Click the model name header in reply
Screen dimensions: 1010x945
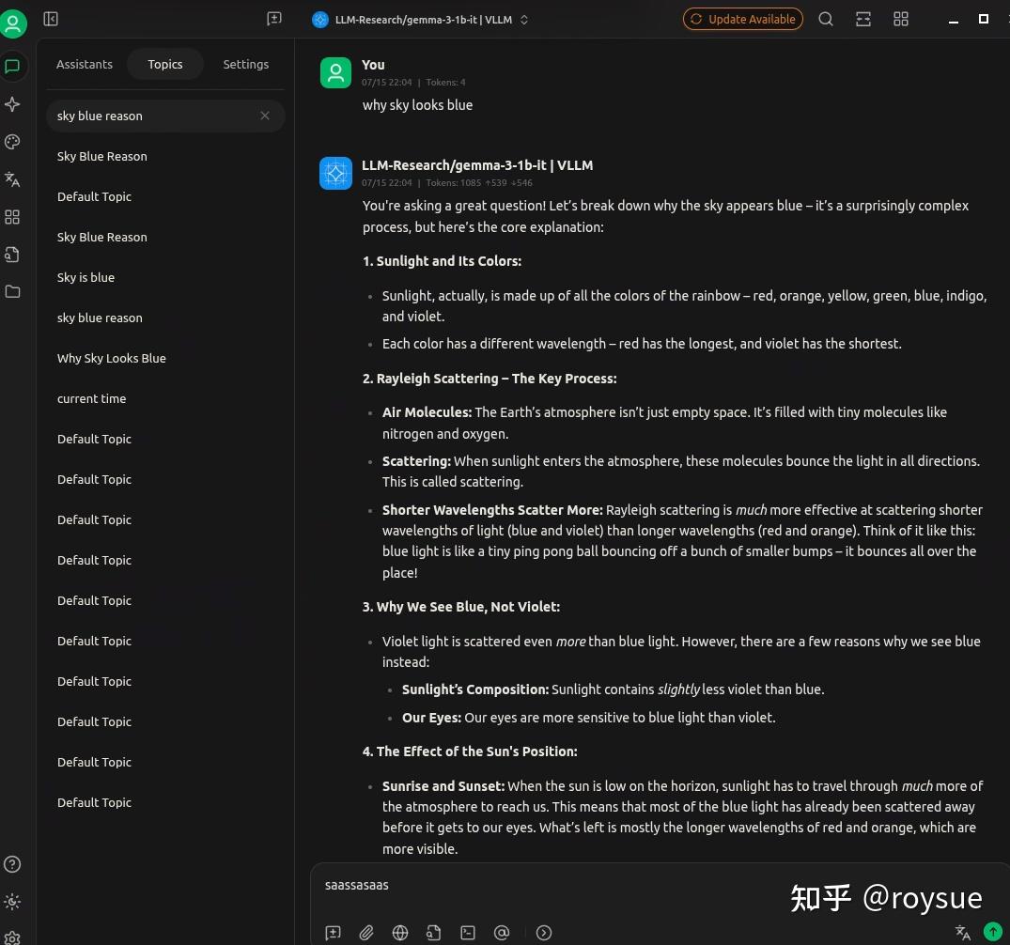point(477,165)
